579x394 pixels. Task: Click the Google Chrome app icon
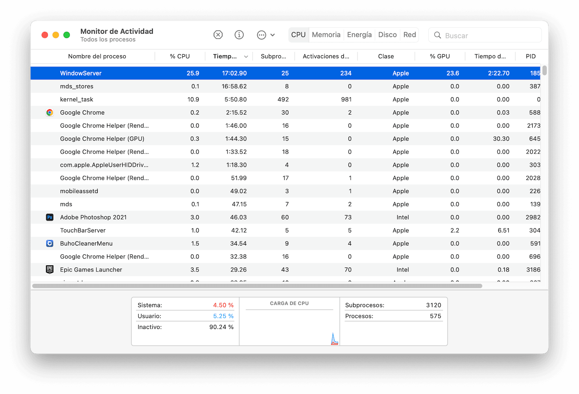(50, 112)
